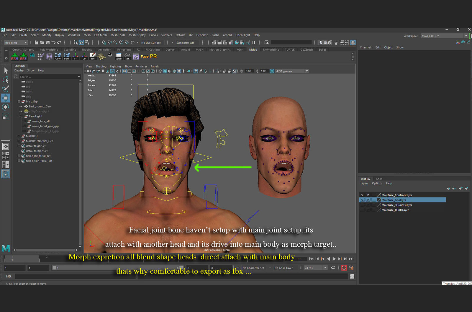Click the CP shelf icon
Image resolution: width=472 pixels, height=312 pixels.
pos(84,57)
